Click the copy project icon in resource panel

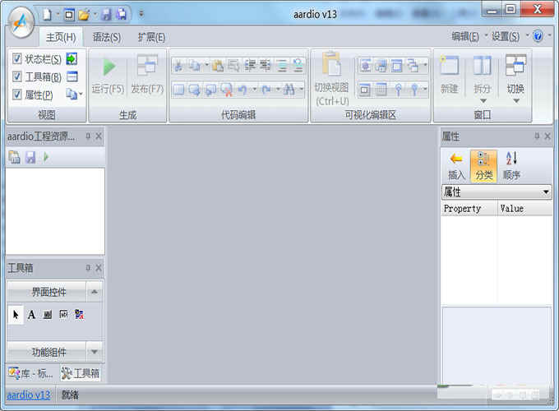(14, 157)
